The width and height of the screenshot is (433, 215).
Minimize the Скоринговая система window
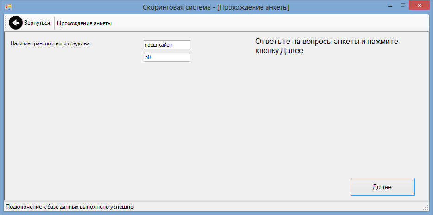pyautogui.click(x=390, y=6)
